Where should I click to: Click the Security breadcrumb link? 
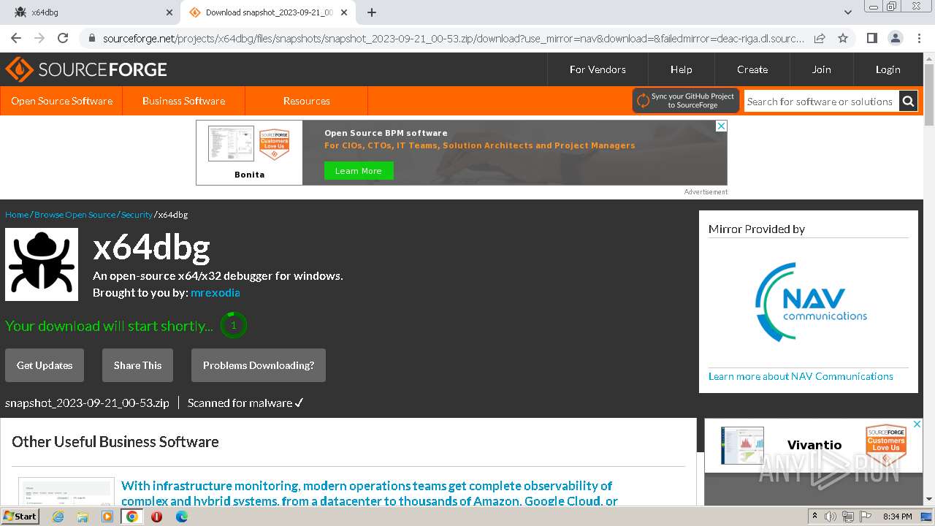[137, 215]
